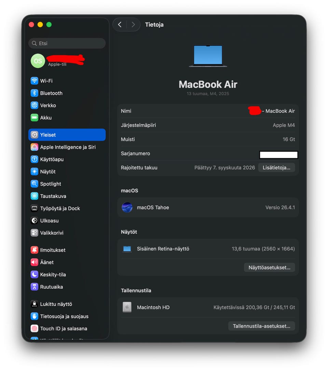The height and width of the screenshot is (371, 328).
Task: Click the macOS Tahoe logo icon
Action: (127, 207)
